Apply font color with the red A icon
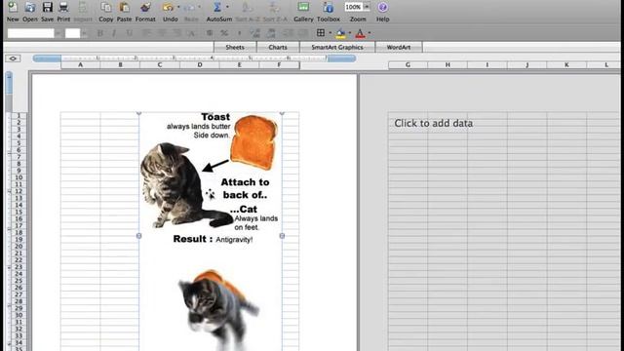The height and width of the screenshot is (351, 624). pos(360,33)
